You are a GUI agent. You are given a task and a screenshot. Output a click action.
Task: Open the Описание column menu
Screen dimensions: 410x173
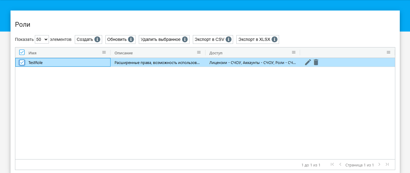coord(199,52)
